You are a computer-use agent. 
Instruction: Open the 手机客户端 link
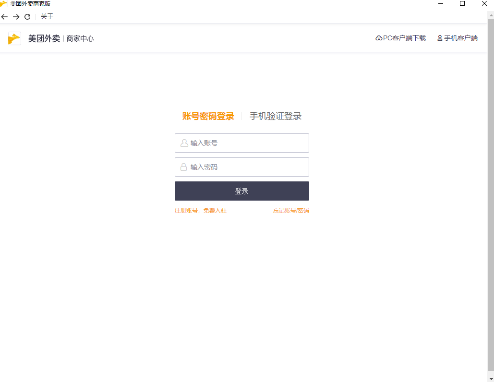pyautogui.click(x=460, y=38)
